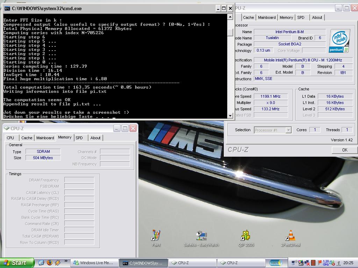
Task: Click red flag tray icon
Action: (x=320, y=263)
